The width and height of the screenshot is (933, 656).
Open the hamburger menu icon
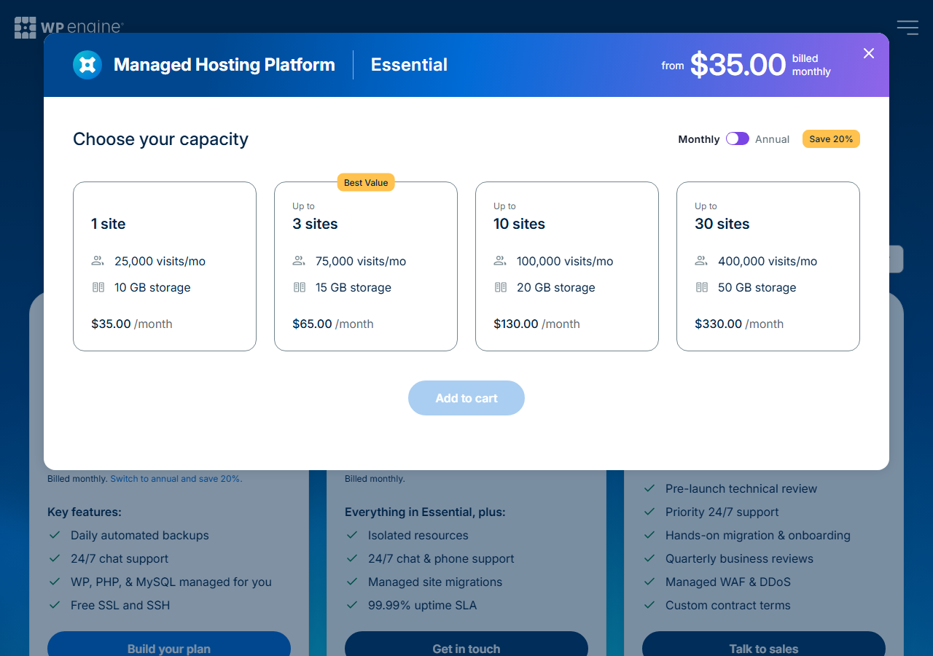[x=907, y=28]
